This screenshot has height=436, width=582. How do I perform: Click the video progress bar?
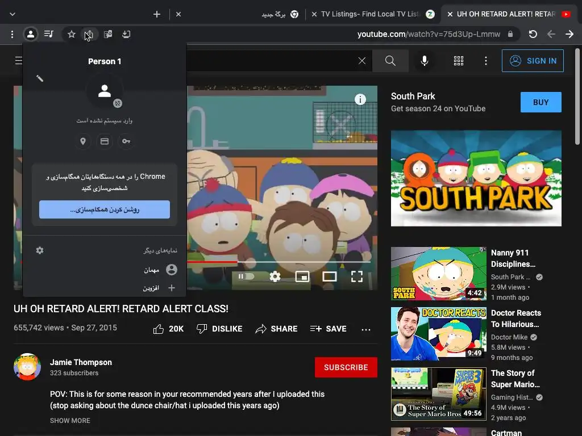pyautogui.click(x=278, y=262)
